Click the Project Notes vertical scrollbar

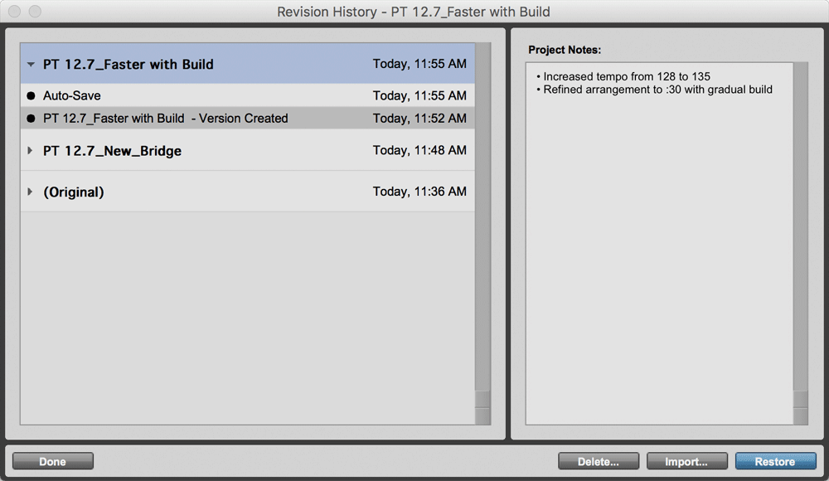(x=801, y=244)
